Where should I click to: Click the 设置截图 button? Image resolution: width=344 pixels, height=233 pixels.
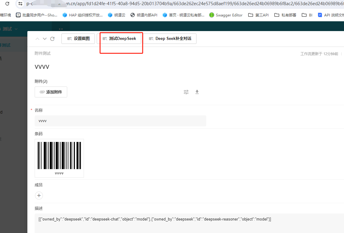coord(78,39)
